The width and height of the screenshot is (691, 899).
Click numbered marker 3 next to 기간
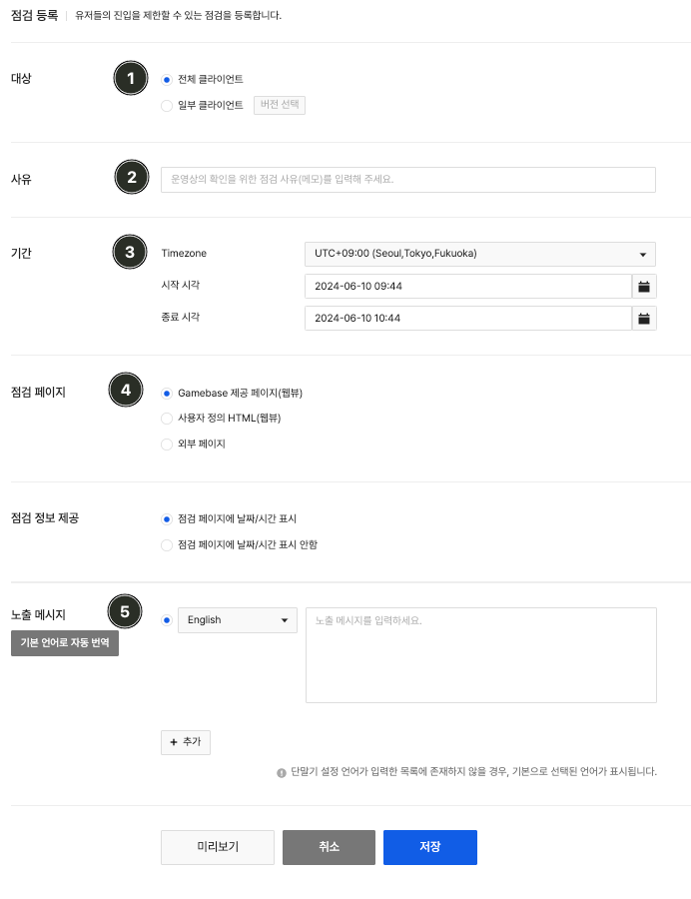click(x=130, y=252)
